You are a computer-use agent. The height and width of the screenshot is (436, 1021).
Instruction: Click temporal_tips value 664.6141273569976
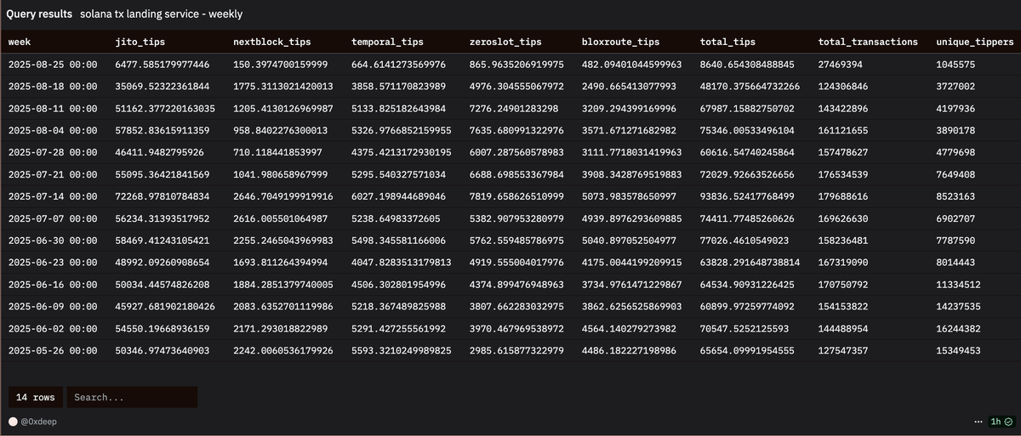point(398,65)
